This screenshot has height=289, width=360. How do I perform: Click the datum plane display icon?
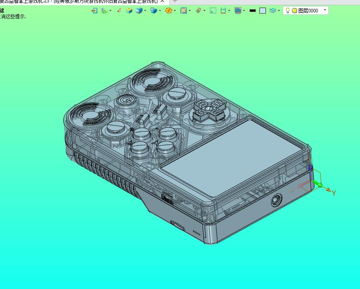coord(104,10)
